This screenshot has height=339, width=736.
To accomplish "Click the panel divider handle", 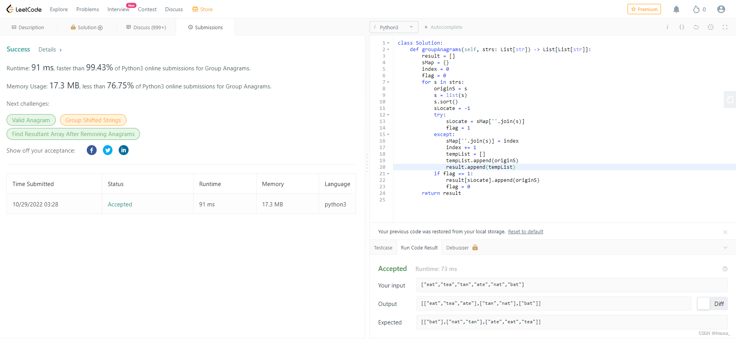I will 367,163.
